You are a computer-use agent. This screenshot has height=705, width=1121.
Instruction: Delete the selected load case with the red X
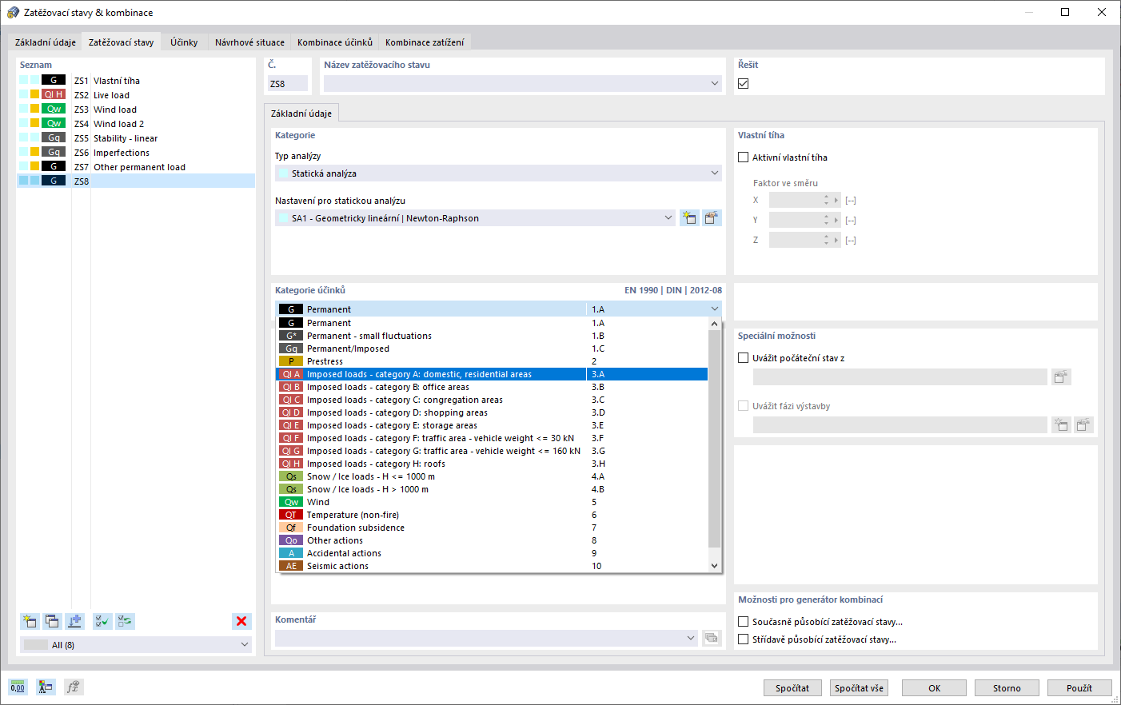coord(241,621)
